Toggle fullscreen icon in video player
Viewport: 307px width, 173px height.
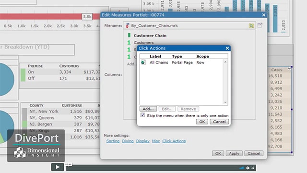click(x=253, y=168)
